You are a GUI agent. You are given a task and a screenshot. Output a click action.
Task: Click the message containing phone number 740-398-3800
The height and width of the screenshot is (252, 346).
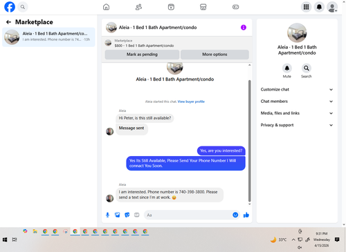pos(170,195)
